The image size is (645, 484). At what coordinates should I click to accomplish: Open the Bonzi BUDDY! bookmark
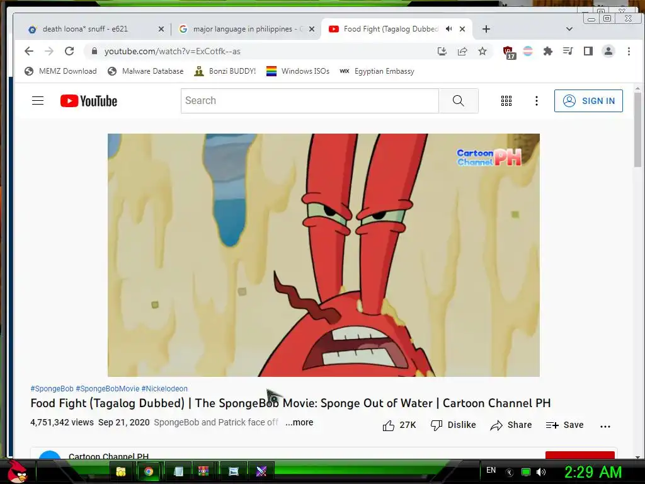click(x=225, y=71)
